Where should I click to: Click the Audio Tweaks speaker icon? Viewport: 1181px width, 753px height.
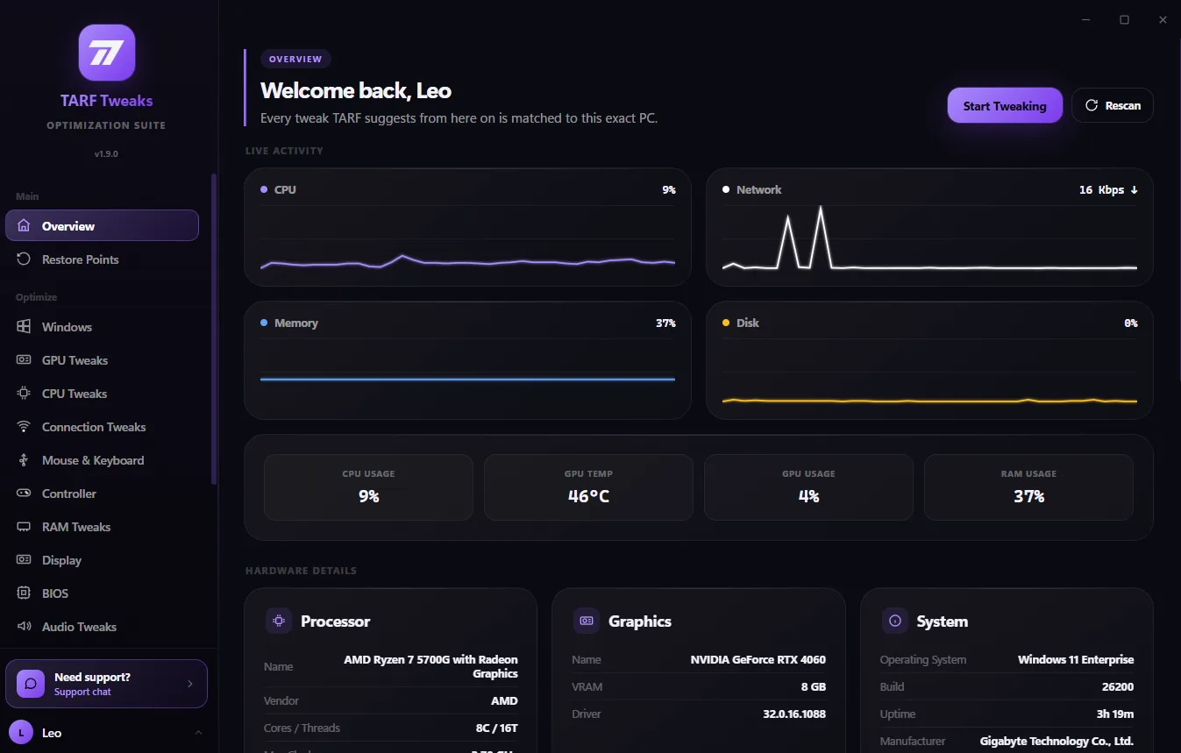(24, 627)
